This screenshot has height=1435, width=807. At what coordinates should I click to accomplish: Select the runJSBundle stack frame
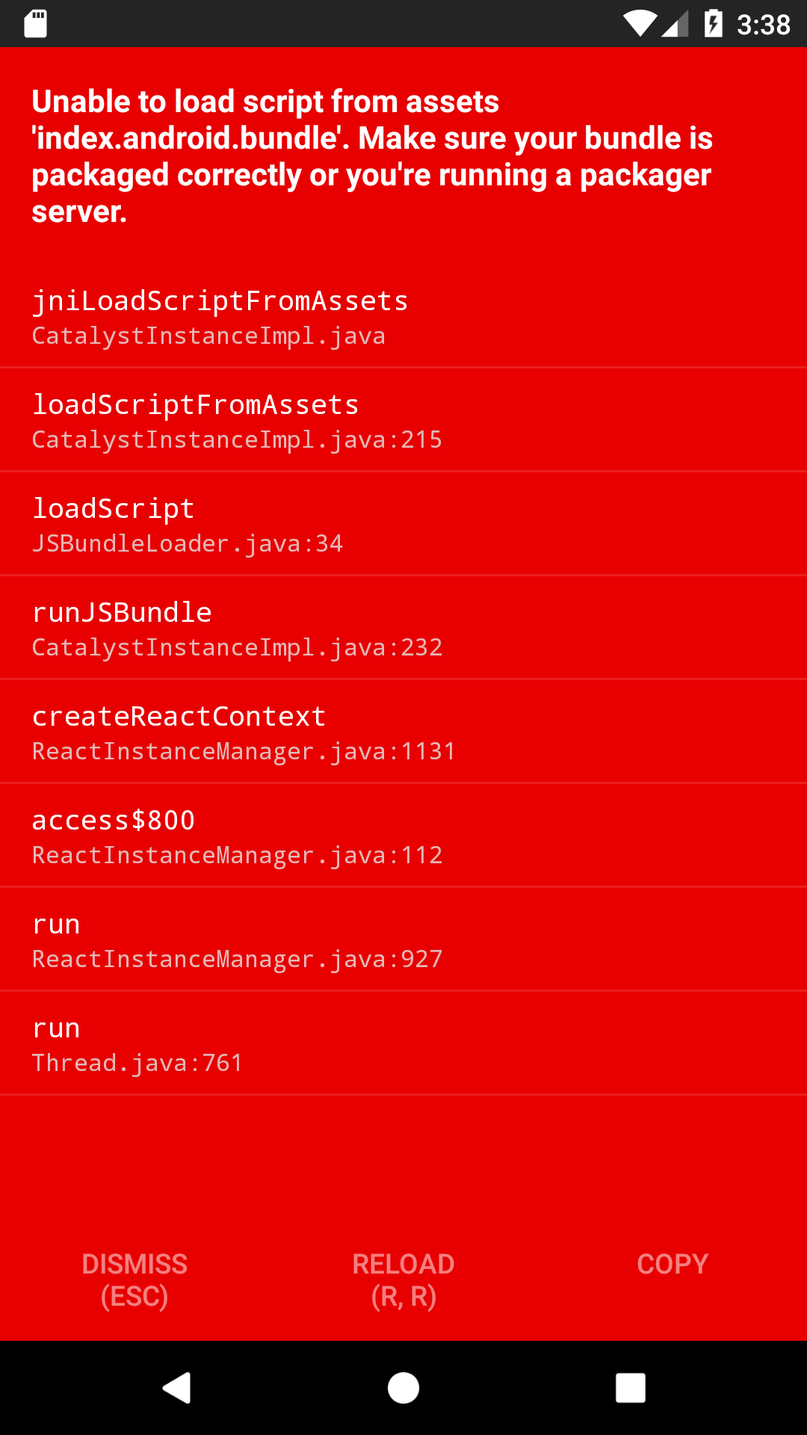pyautogui.click(x=403, y=628)
